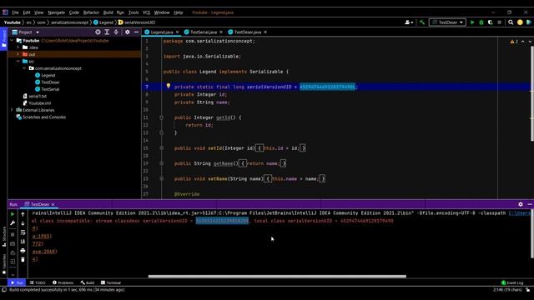Screen dimensions: 534x300
Task: Toggle soft-wrap in Run console
Action: click(23, 232)
